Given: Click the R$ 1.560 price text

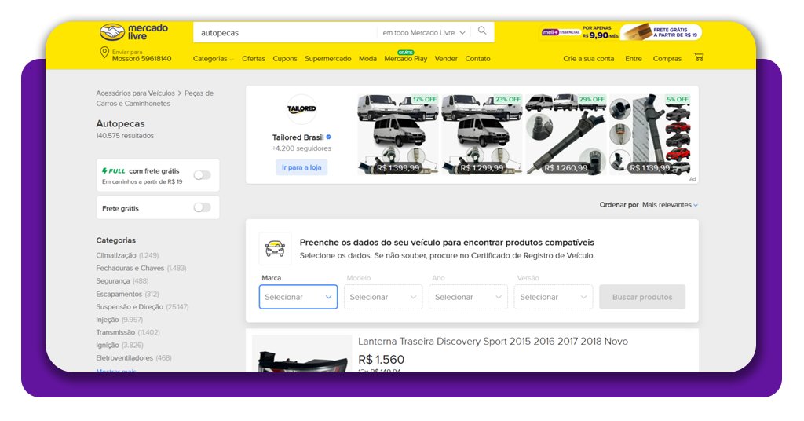Looking at the screenshot, I should click(381, 360).
